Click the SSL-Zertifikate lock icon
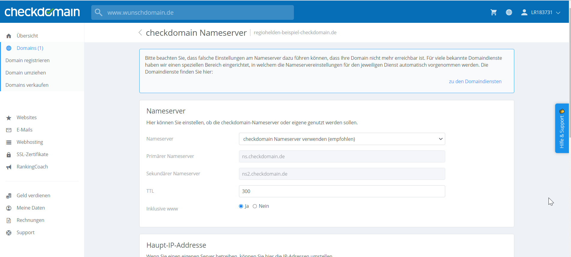Viewport: 571px width, 257px height. tap(9, 155)
